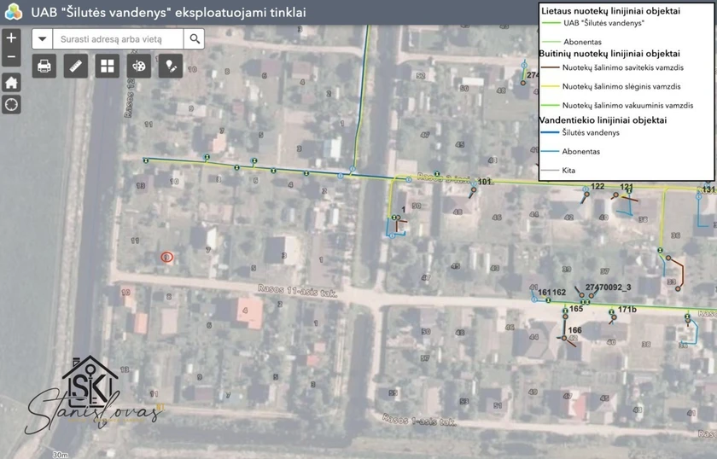Start the search with the magnifier icon
Image resolution: width=717 pixels, height=459 pixels.
click(x=195, y=39)
